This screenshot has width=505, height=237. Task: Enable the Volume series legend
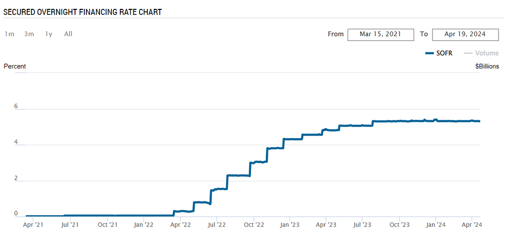coord(487,53)
